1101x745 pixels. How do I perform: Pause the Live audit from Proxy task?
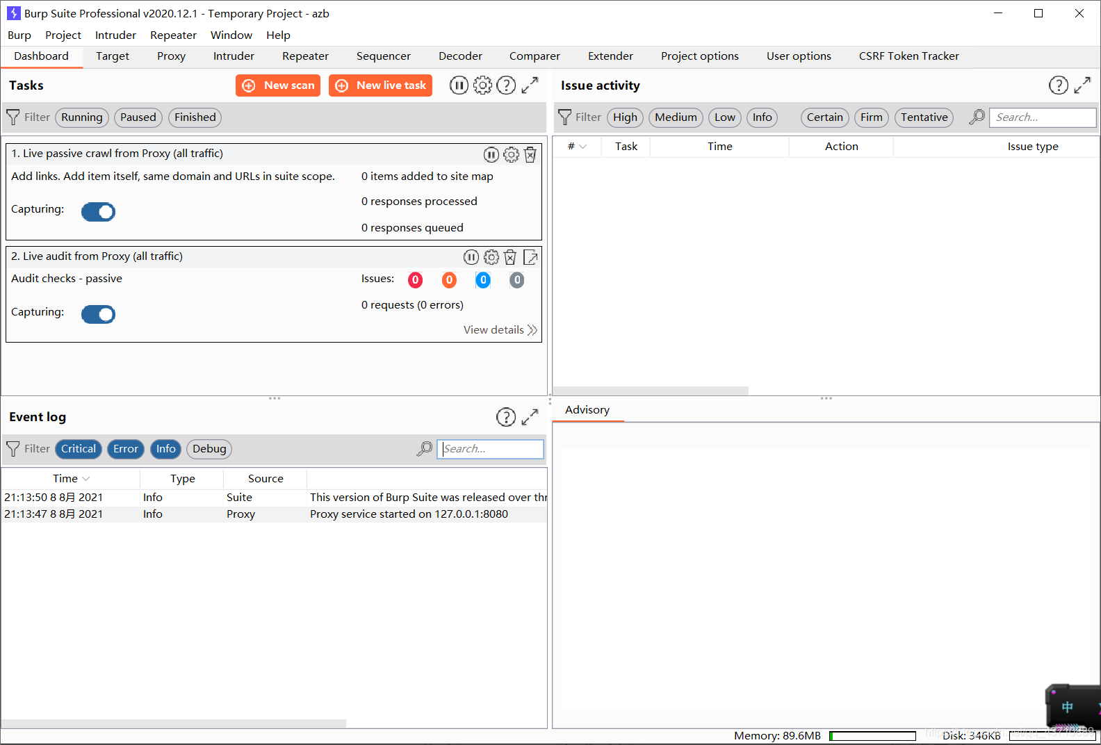tap(471, 257)
